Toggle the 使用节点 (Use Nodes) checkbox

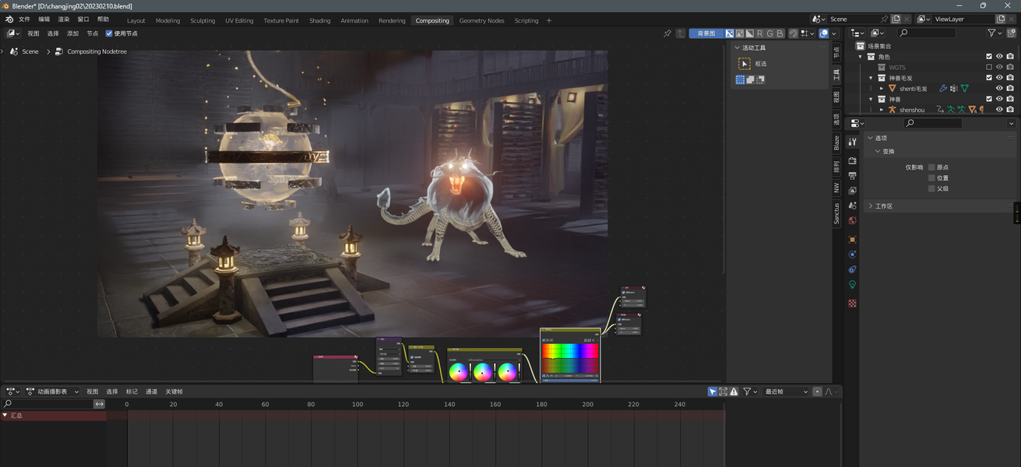click(x=109, y=33)
